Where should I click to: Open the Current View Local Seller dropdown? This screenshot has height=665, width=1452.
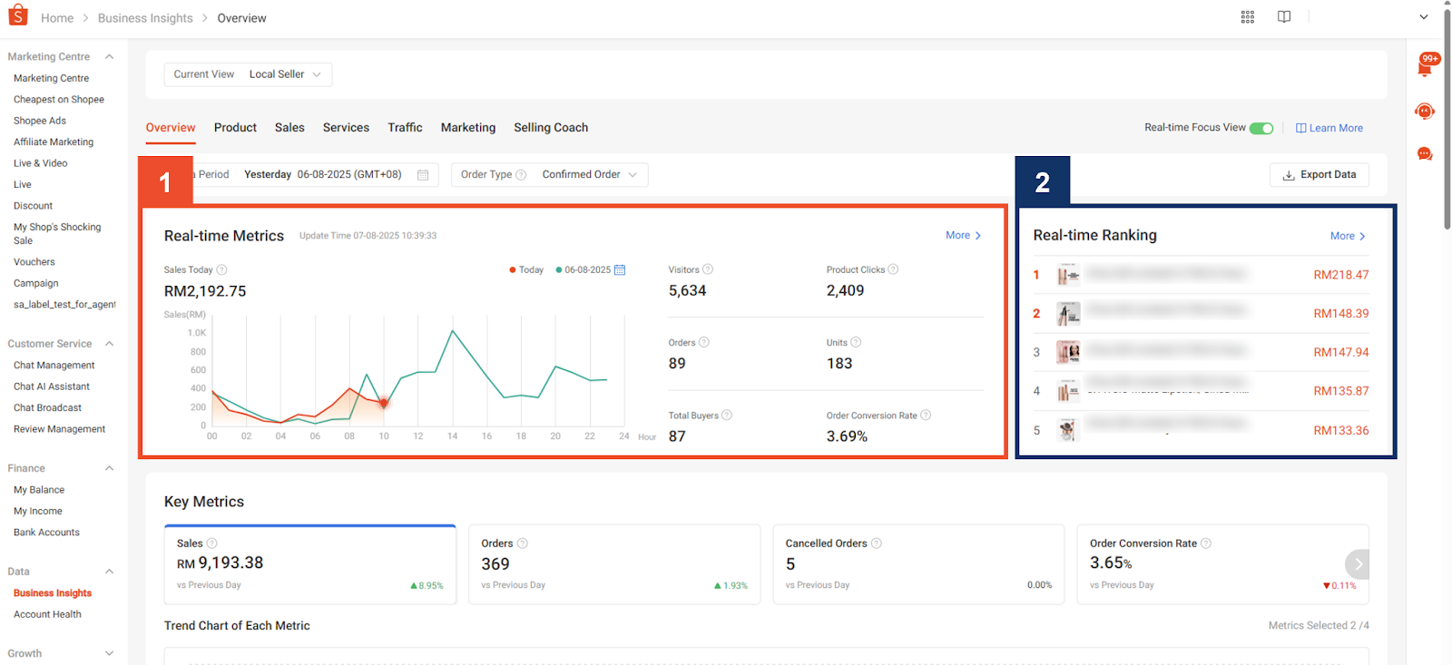click(248, 74)
